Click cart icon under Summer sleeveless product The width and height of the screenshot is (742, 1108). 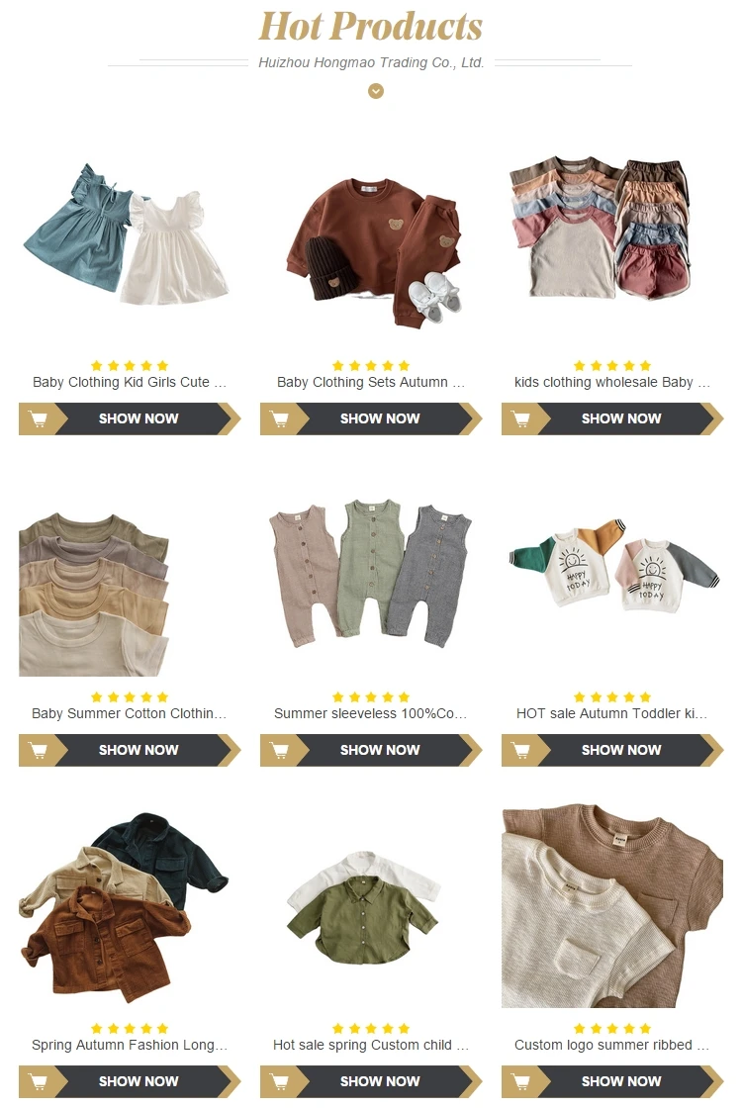[x=280, y=751]
